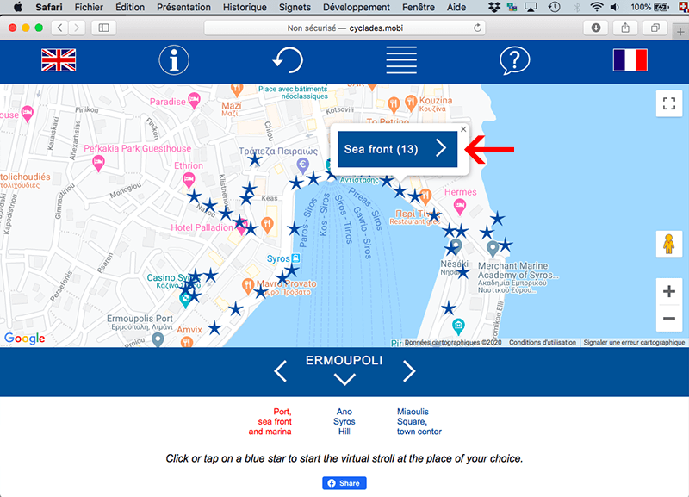The height and width of the screenshot is (497, 689).
Task: Toggle the Safari sidebar
Action: [x=103, y=28]
